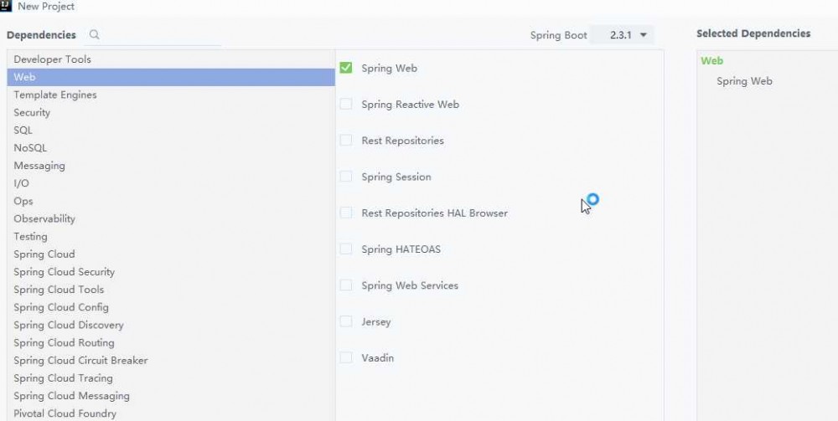Open Spring Cloud Discovery category
838x421 pixels.
coord(171,325)
